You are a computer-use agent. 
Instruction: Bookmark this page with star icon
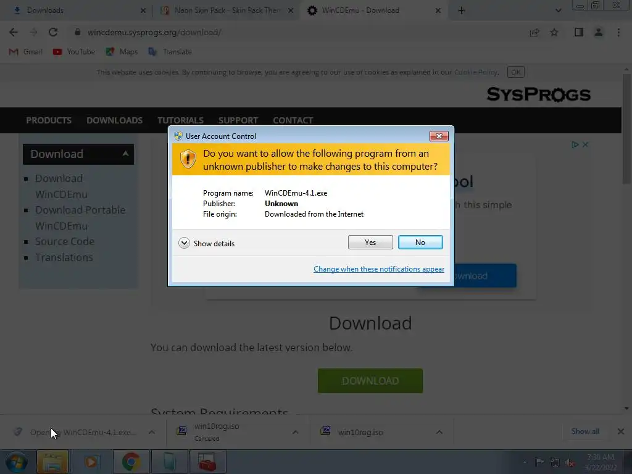click(x=554, y=32)
